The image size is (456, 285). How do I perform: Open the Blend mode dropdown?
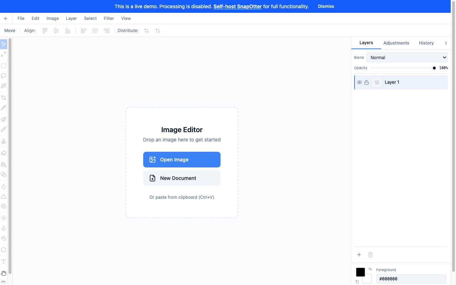(407, 57)
